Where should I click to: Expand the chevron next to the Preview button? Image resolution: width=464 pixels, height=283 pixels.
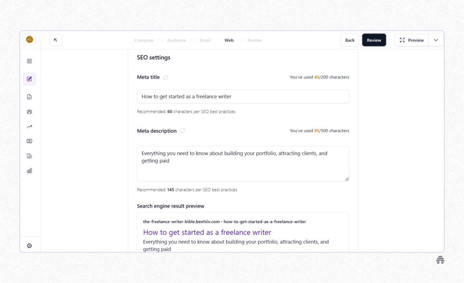point(436,40)
